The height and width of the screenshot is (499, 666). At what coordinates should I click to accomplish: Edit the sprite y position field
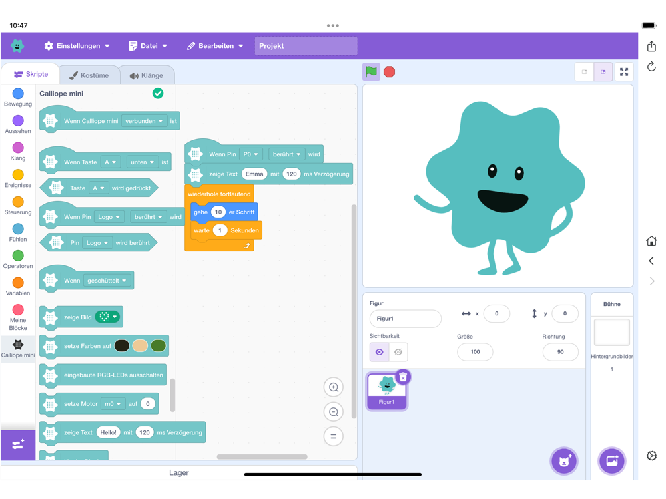(565, 313)
